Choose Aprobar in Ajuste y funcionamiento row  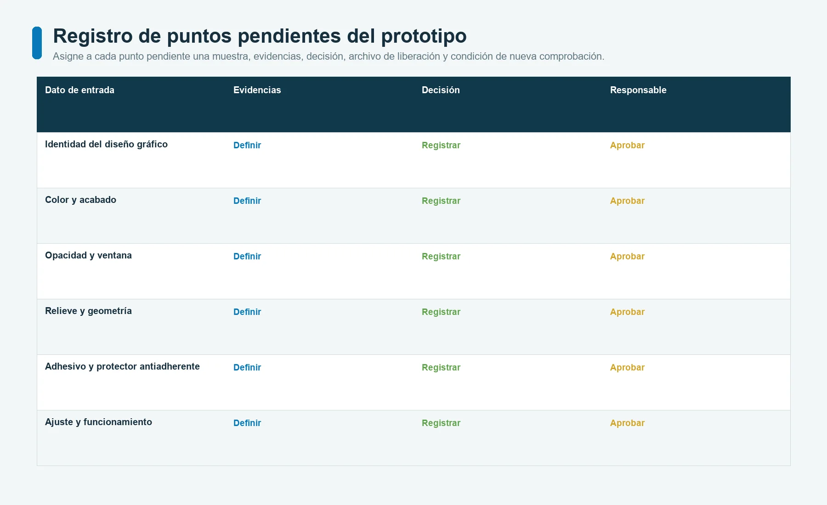coord(627,423)
